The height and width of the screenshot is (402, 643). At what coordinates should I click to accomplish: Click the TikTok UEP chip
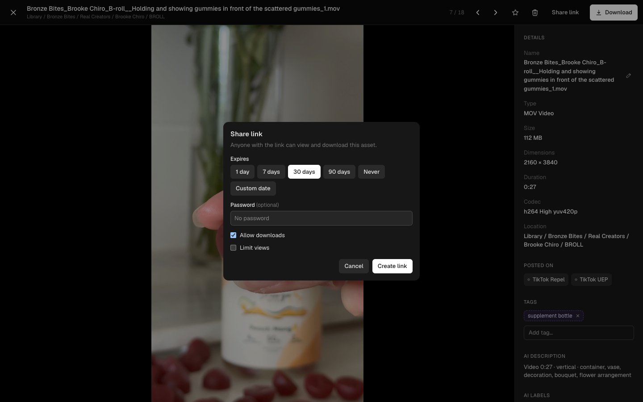tap(592, 280)
